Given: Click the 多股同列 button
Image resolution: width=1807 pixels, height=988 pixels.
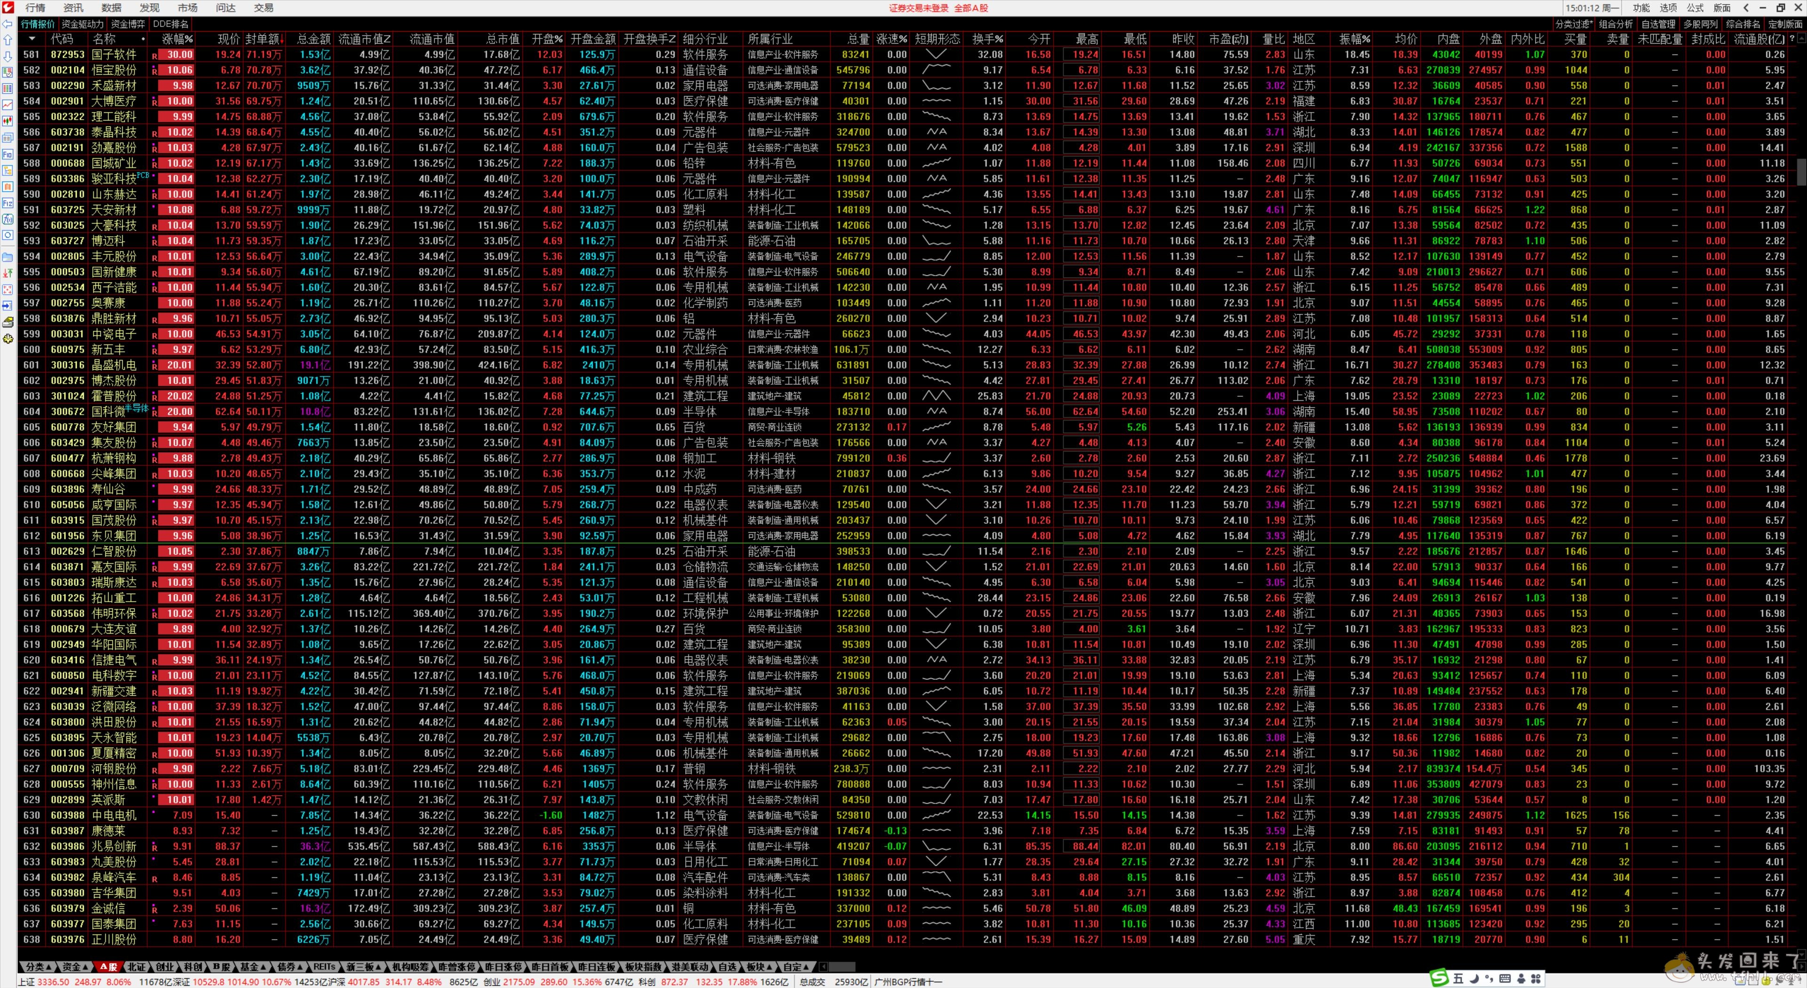Looking at the screenshot, I should [x=1700, y=24].
